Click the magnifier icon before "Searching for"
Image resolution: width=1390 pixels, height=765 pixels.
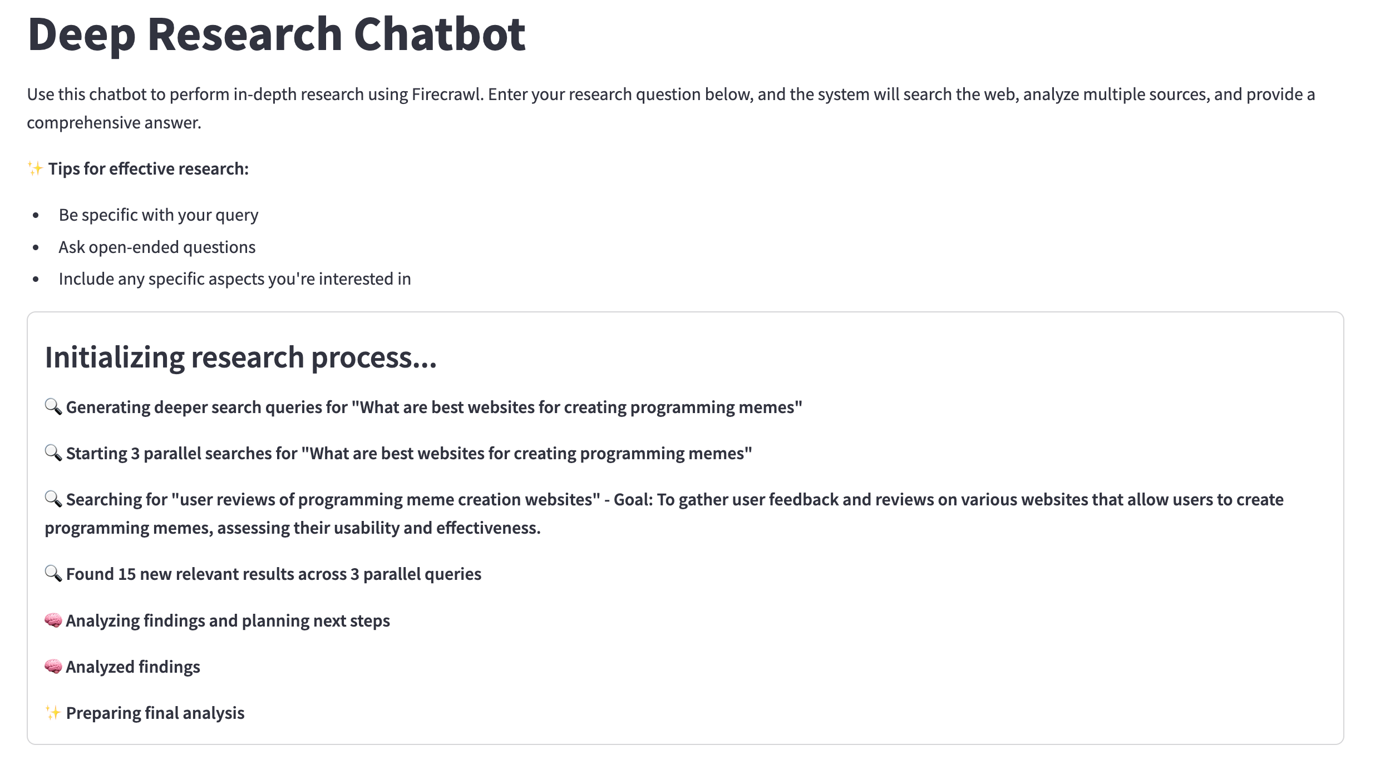(53, 499)
